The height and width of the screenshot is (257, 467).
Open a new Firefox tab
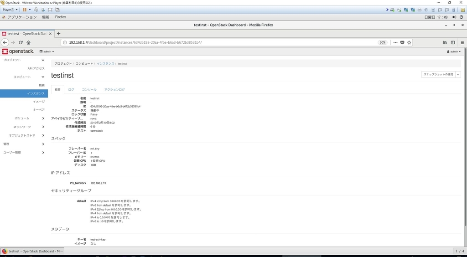[x=58, y=34]
